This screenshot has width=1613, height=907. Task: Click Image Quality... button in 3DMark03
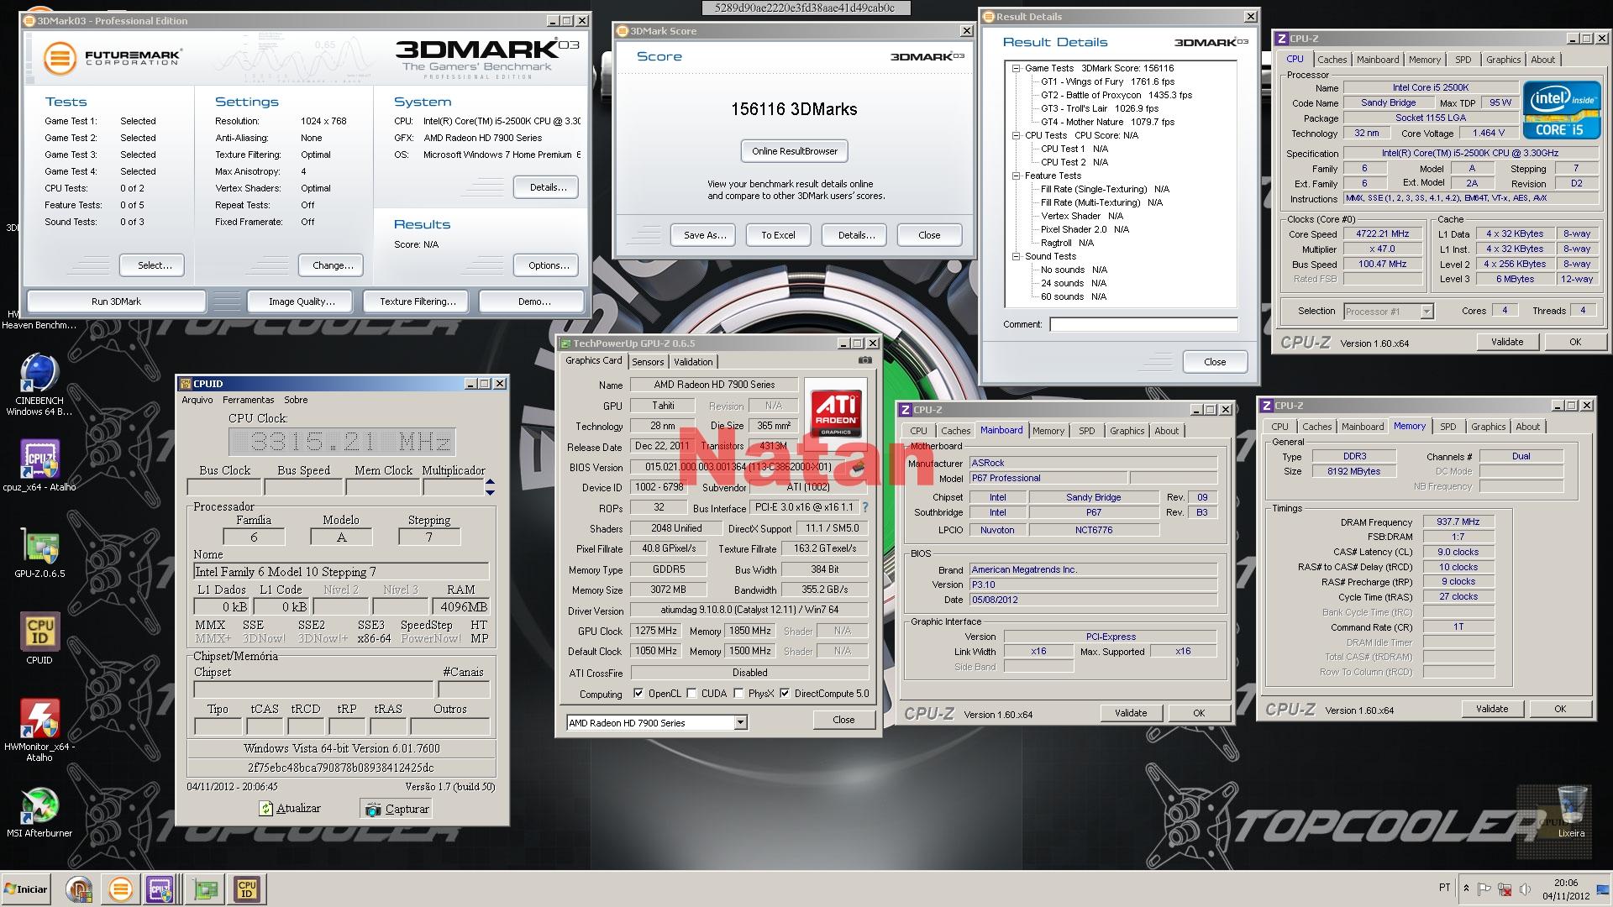tap(302, 301)
